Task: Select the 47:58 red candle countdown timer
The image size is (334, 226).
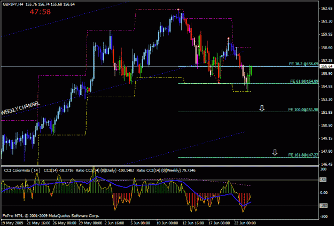Action: [40, 12]
